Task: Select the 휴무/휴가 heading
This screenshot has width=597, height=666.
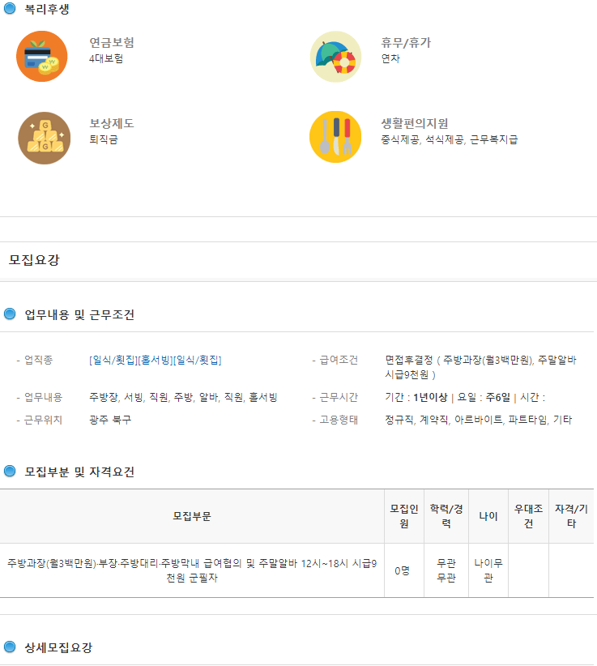Action: tap(406, 42)
